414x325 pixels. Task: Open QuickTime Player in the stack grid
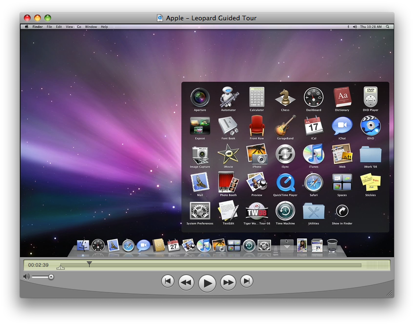[285, 182]
